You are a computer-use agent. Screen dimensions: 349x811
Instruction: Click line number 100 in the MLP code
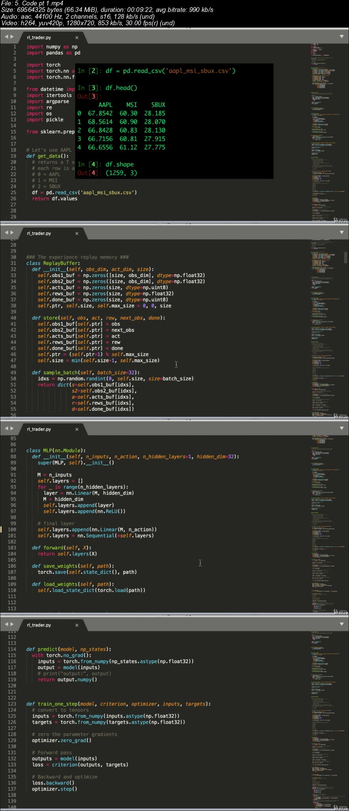(x=12, y=530)
